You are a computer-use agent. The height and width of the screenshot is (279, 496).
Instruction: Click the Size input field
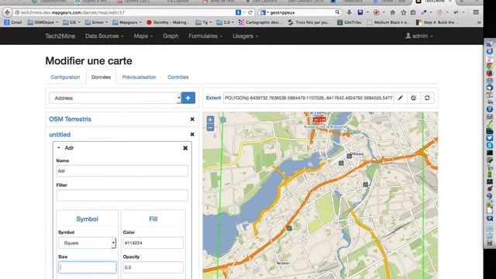87,267
